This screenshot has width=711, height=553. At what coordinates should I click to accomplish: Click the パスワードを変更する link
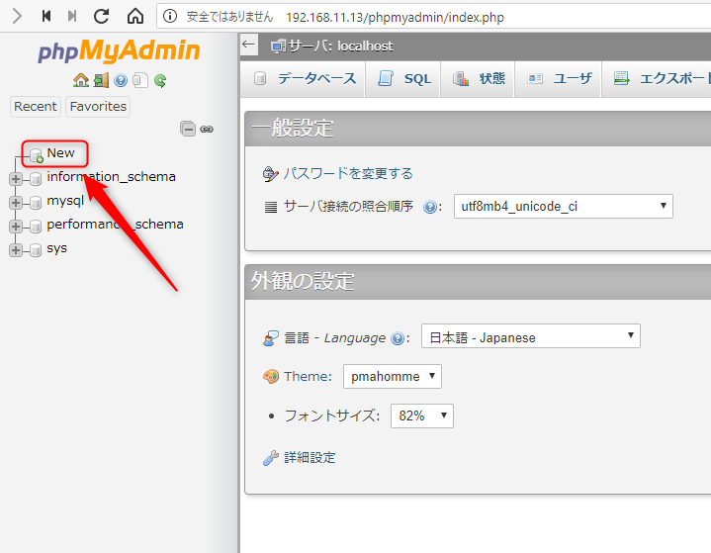(348, 173)
